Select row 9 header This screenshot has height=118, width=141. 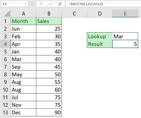point(5,82)
